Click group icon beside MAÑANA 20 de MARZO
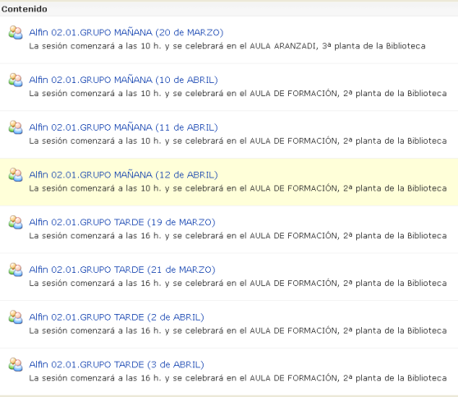The image size is (458, 397). click(x=16, y=33)
